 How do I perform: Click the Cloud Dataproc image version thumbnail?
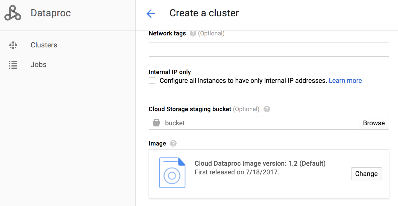coord(172,173)
